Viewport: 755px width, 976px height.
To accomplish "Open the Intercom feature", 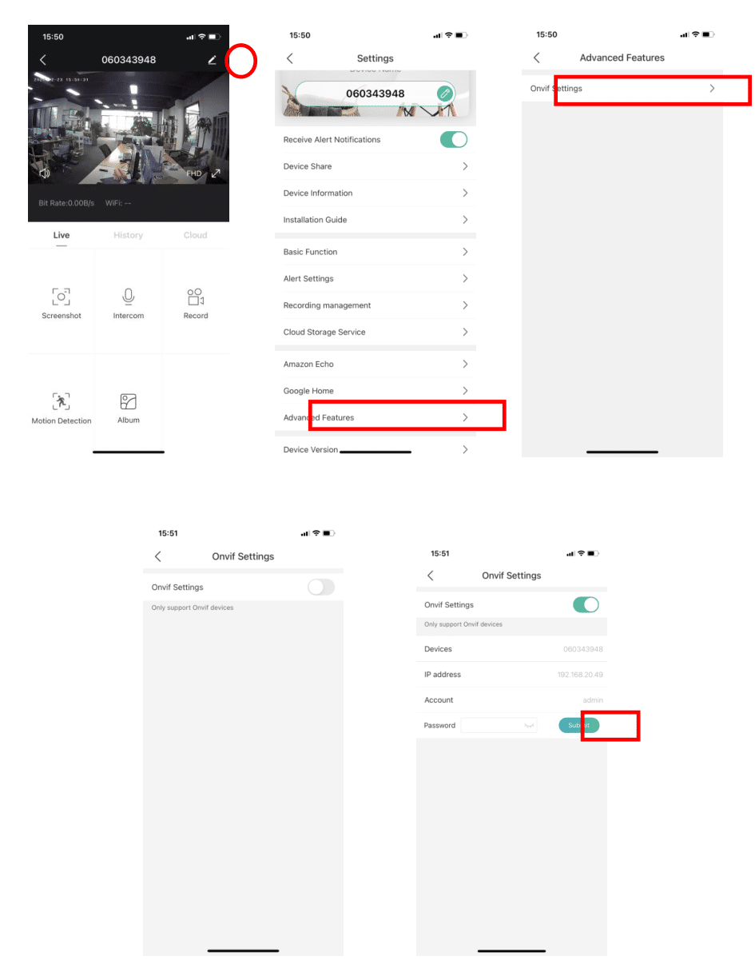I will tap(128, 297).
